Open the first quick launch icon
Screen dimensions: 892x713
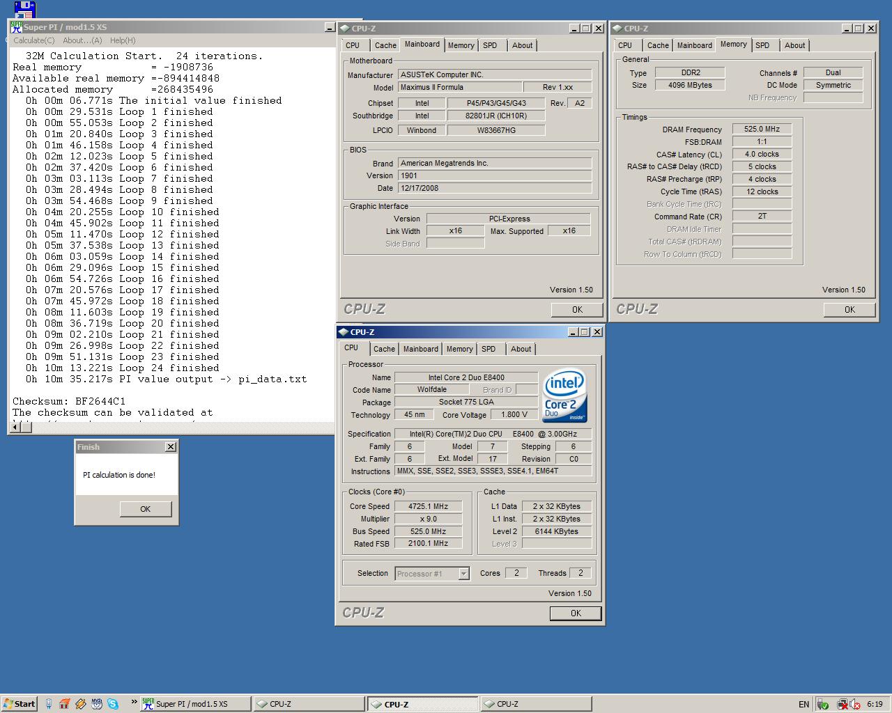pos(49,704)
